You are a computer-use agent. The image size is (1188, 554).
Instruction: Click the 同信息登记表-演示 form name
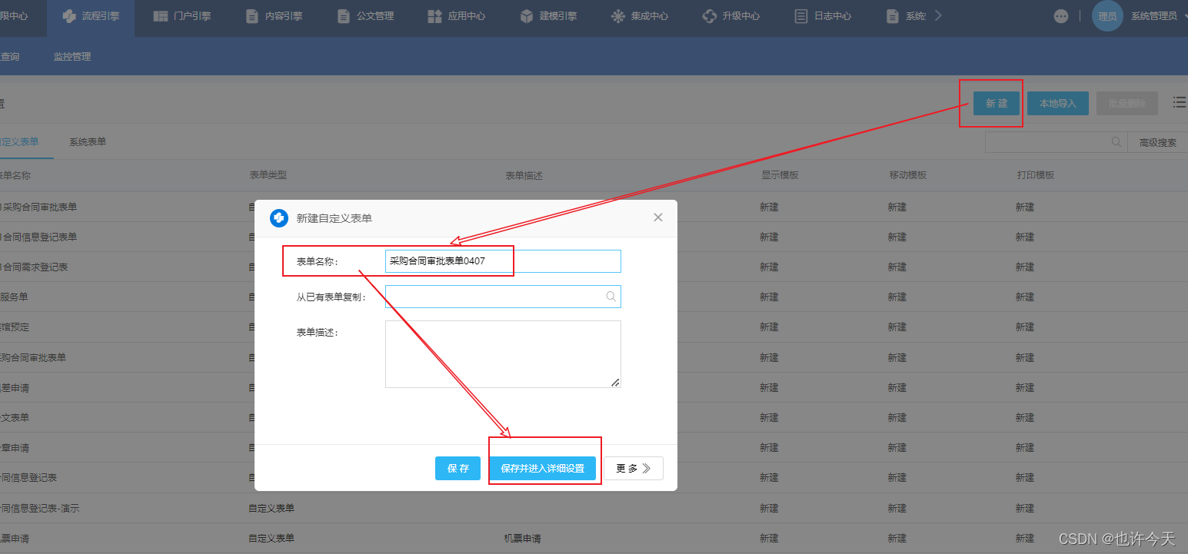click(x=39, y=509)
